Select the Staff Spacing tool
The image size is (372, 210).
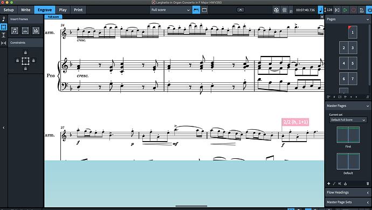tap(4, 36)
